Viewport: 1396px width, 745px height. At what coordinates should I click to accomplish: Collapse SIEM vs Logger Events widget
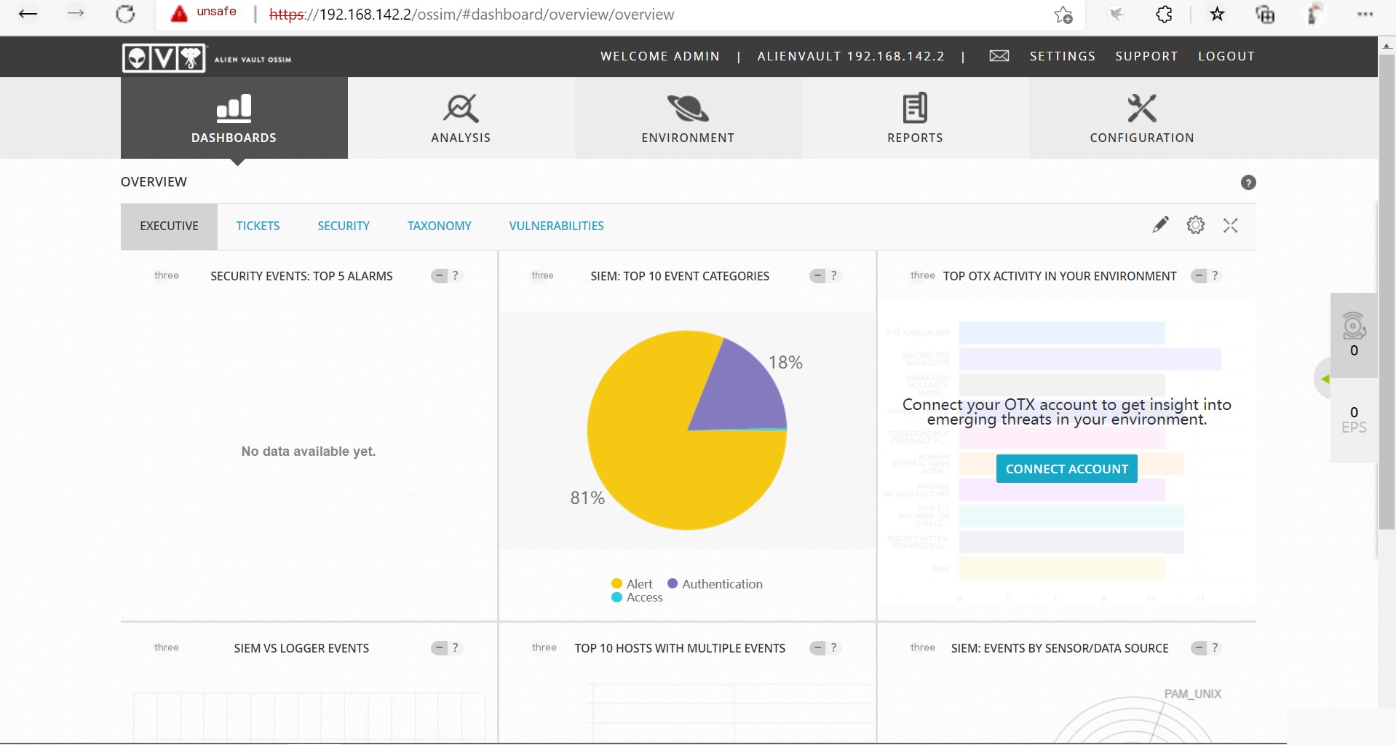(439, 648)
